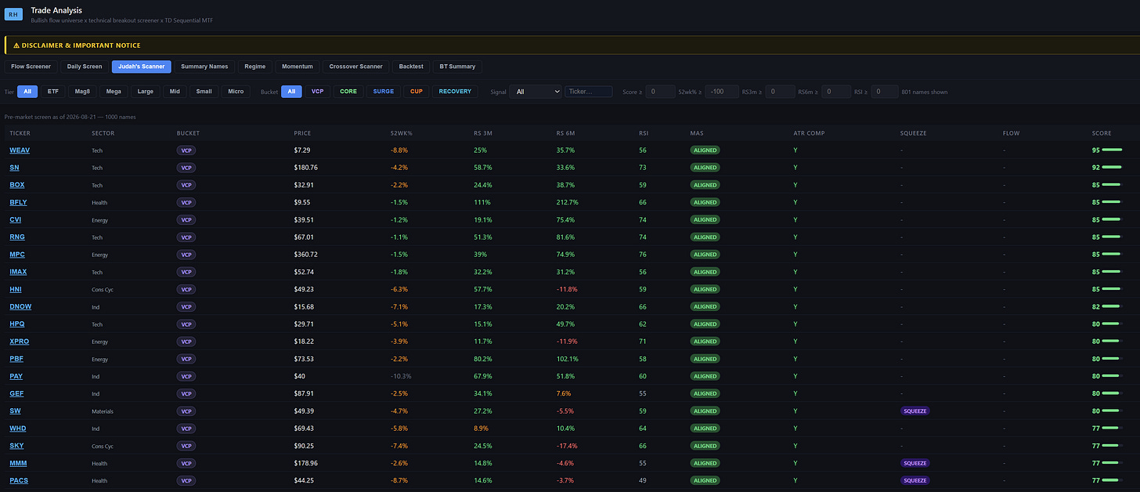1140x492 pixels.
Task: Click the ALIGNED badge on WEAV row
Action: tap(705, 150)
